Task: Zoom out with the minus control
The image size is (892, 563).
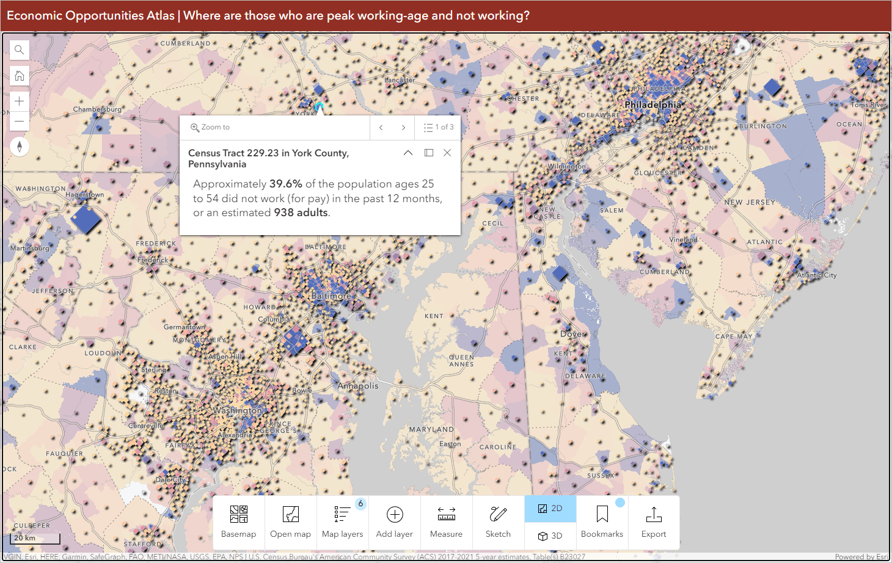Action: [19, 121]
